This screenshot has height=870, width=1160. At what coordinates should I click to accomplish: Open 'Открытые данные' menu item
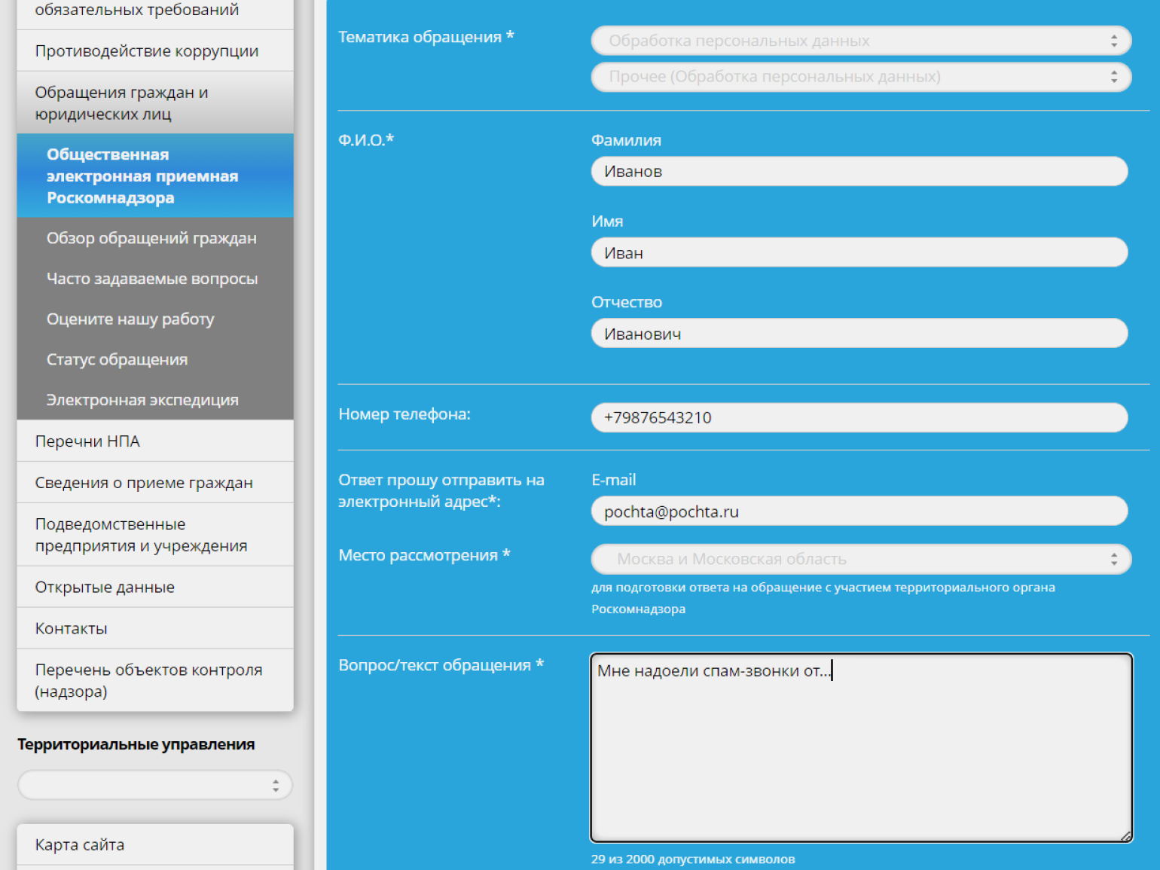105,588
